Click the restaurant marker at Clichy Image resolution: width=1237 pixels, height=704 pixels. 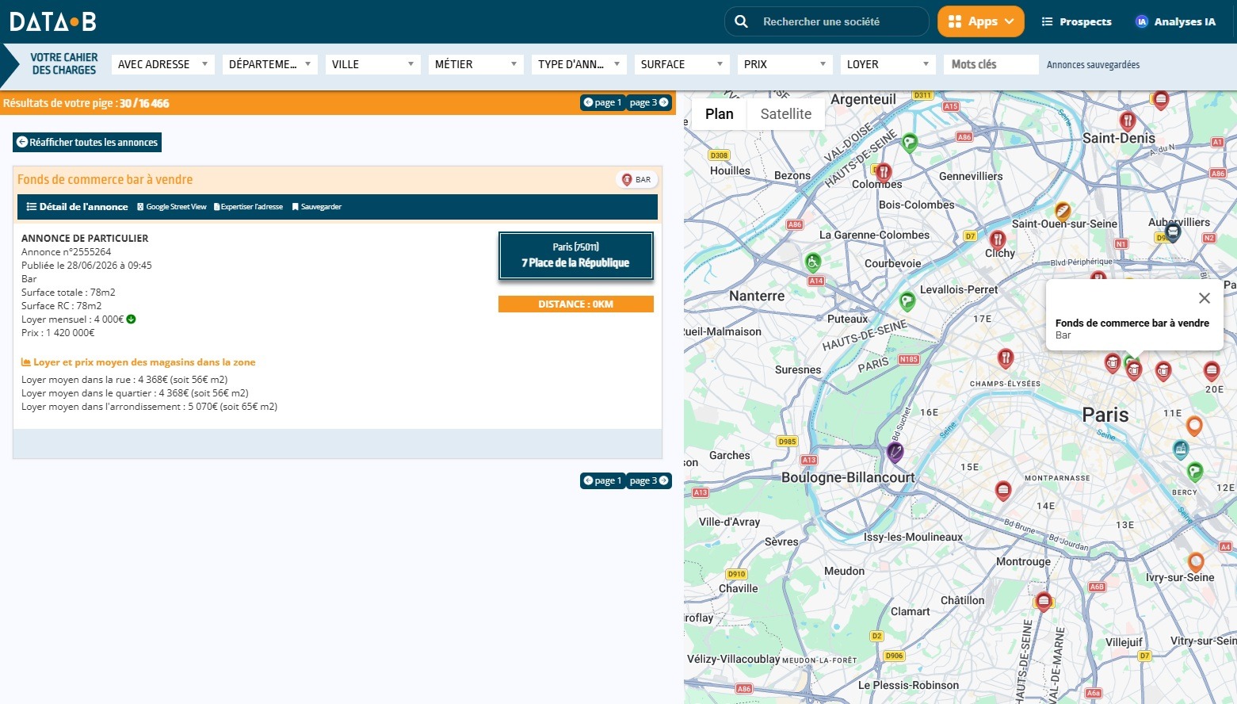click(998, 239)
